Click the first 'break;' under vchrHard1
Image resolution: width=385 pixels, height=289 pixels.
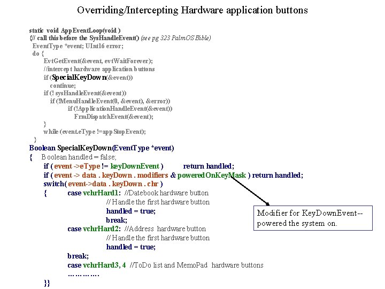[117, 220]
